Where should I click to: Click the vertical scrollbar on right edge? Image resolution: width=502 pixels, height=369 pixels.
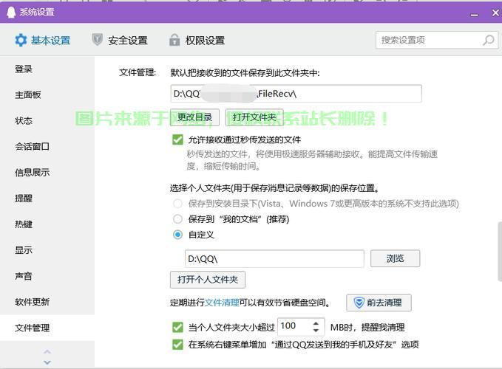500,252
